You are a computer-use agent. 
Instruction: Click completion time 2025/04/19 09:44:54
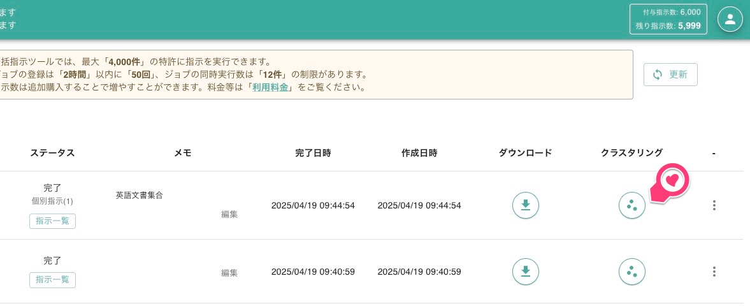(313, 205)
